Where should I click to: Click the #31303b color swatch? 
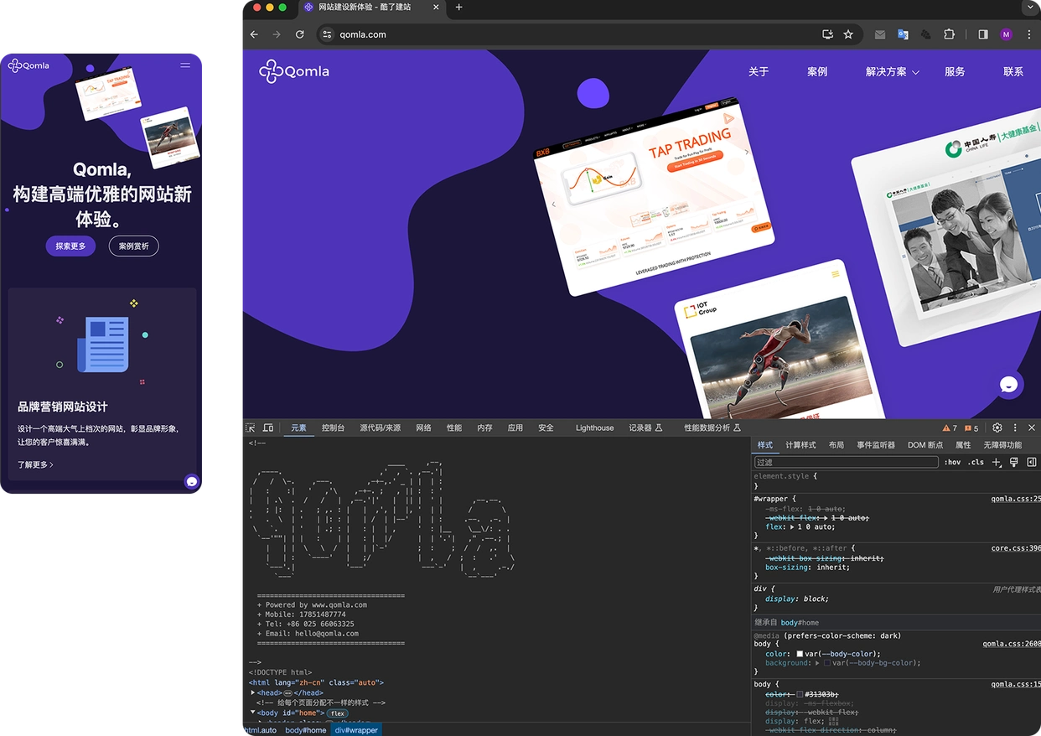pyautogui.click(x=800, y=694)
